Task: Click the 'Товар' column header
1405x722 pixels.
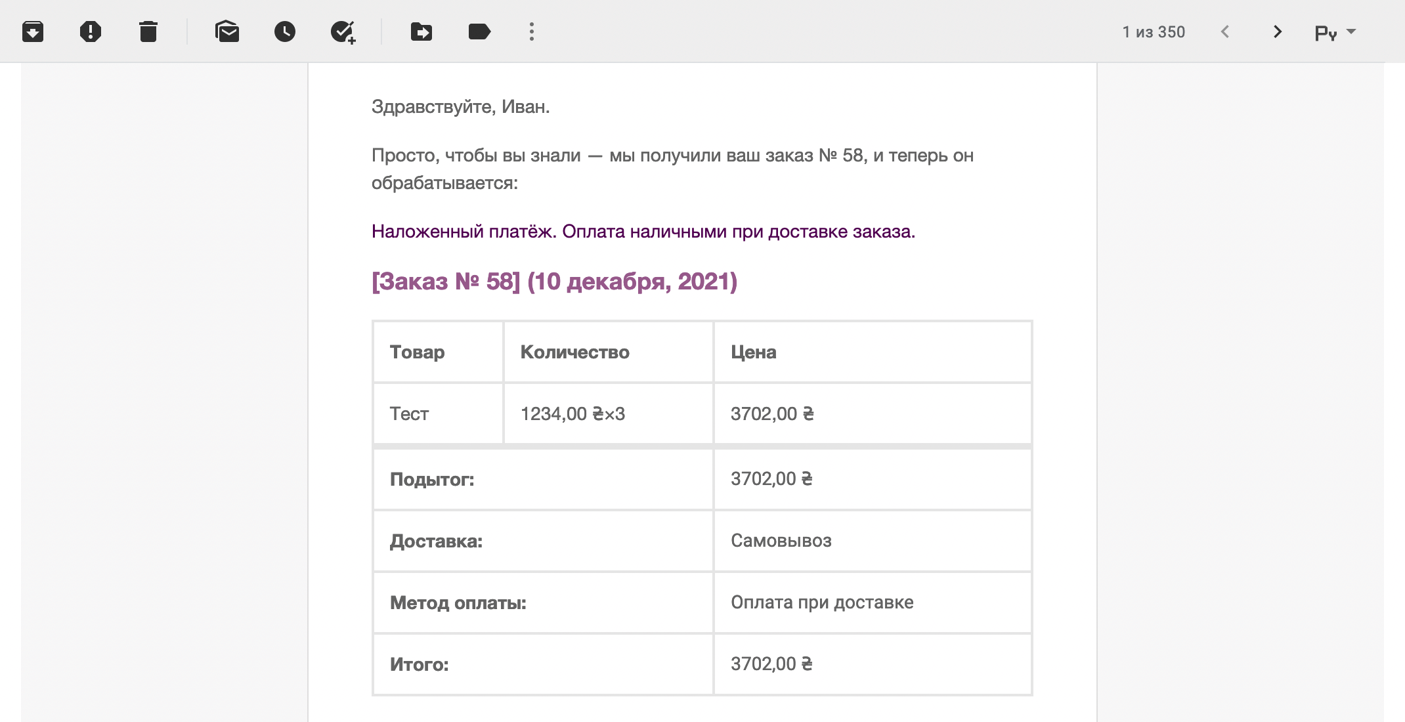Action: click(x=418, y=352)
